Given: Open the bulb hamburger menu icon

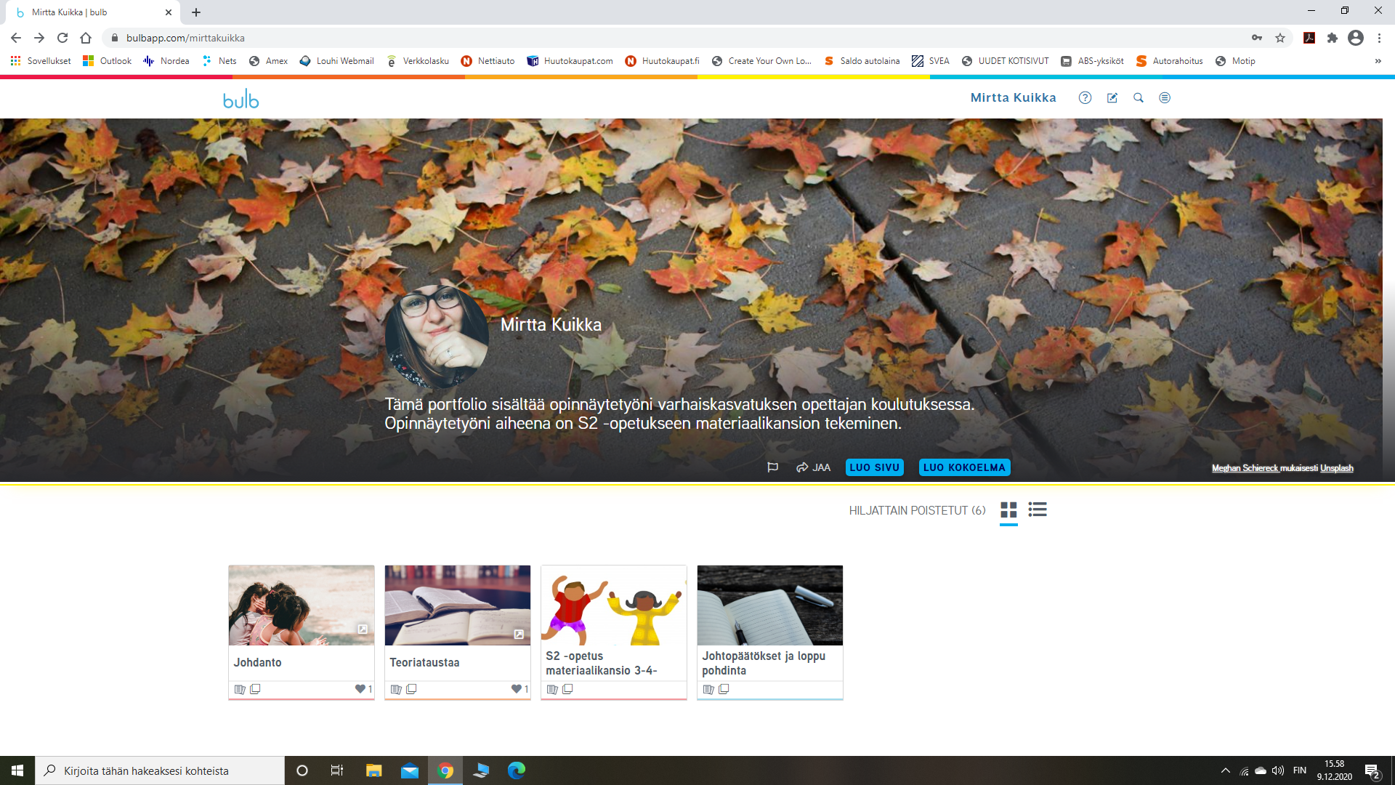Looking at the screenshot, I should (x=1165, y=98).
